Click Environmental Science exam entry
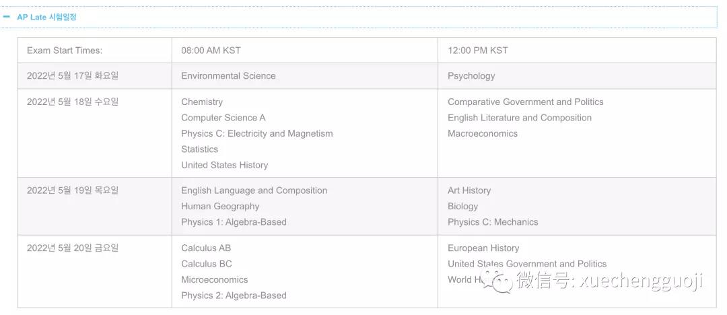The height and width of the screenshot is (315, 727). click(228, 75)
